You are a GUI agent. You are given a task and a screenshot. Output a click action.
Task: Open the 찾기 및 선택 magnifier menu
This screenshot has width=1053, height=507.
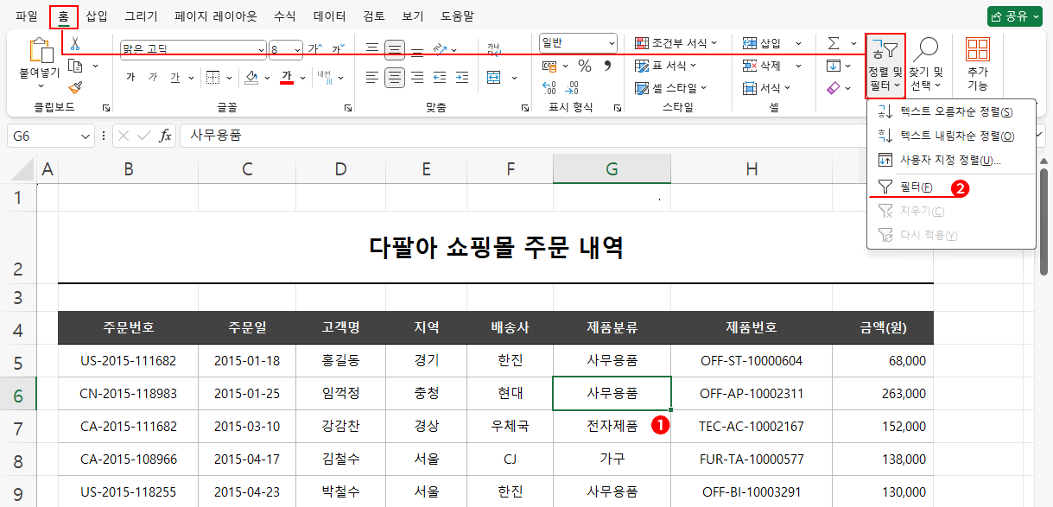926,65
